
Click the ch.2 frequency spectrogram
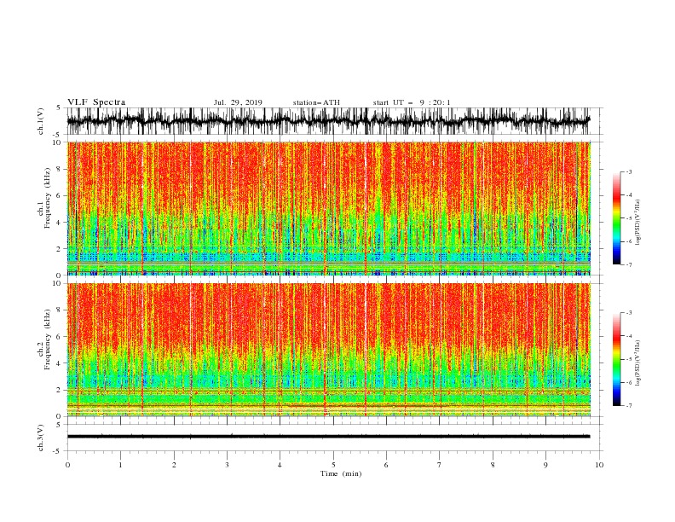click(328, 350)
